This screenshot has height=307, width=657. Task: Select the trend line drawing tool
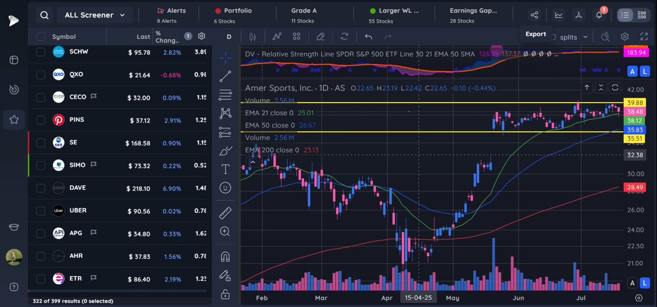[x=225, y=76]
